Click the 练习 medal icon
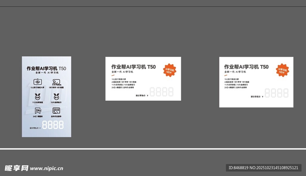This screenshot has width=306, height=176. click(56, 97)
